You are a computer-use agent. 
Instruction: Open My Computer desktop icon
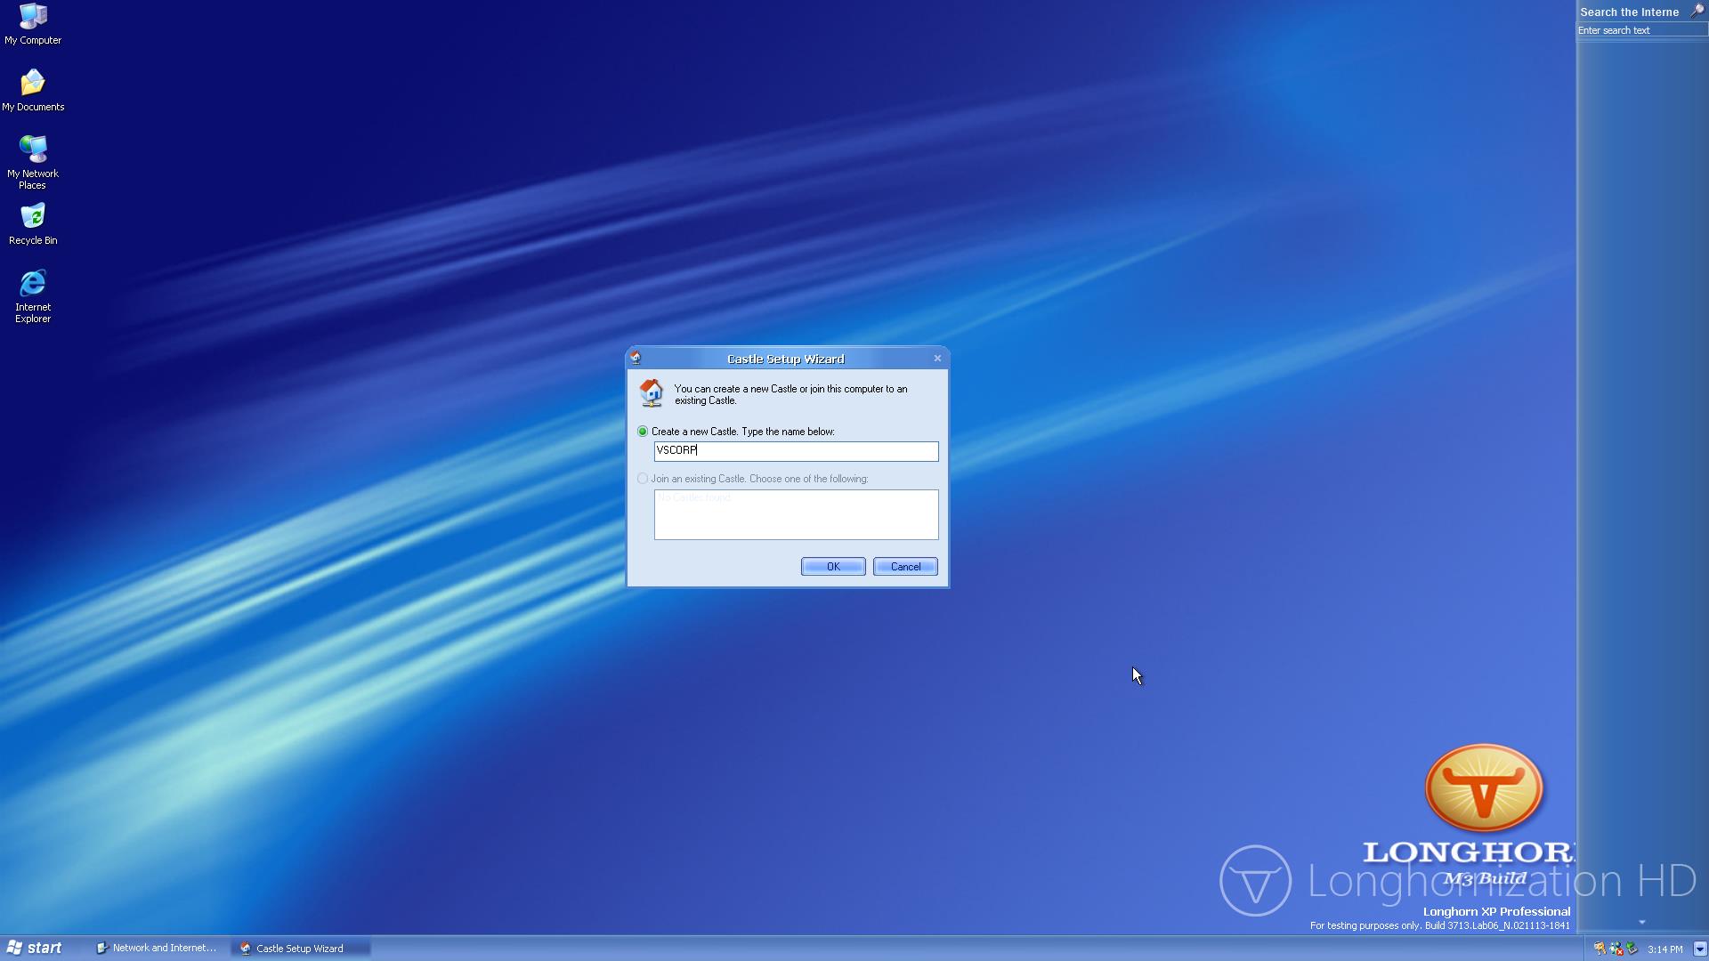point(33,24)
